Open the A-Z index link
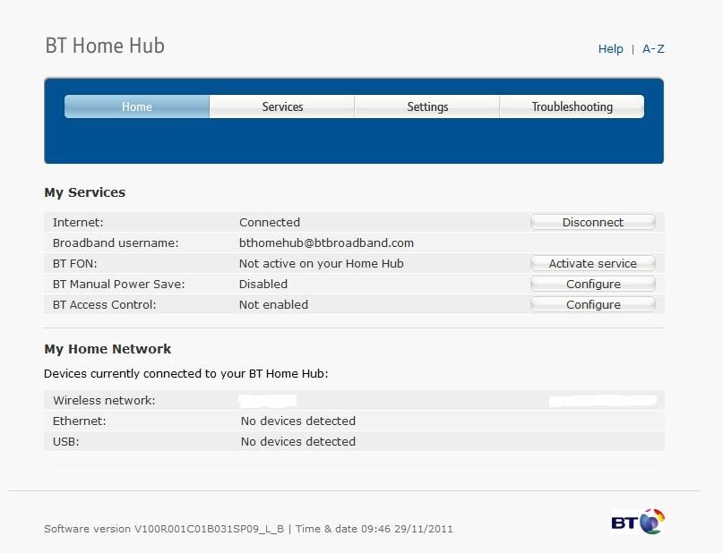This screenshot has width=723, height=553. pos(653,49)
